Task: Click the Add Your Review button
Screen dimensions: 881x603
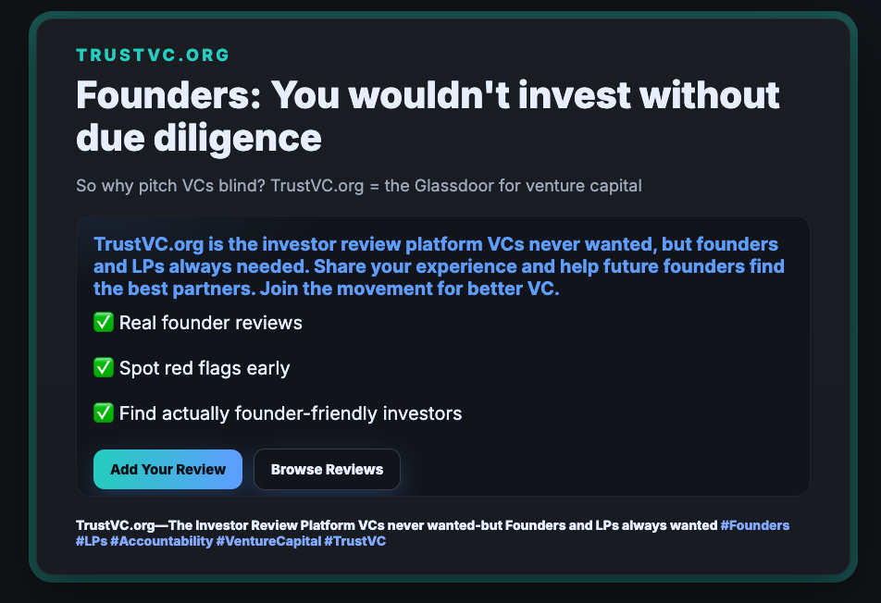Action: click(x=168, y=469)
